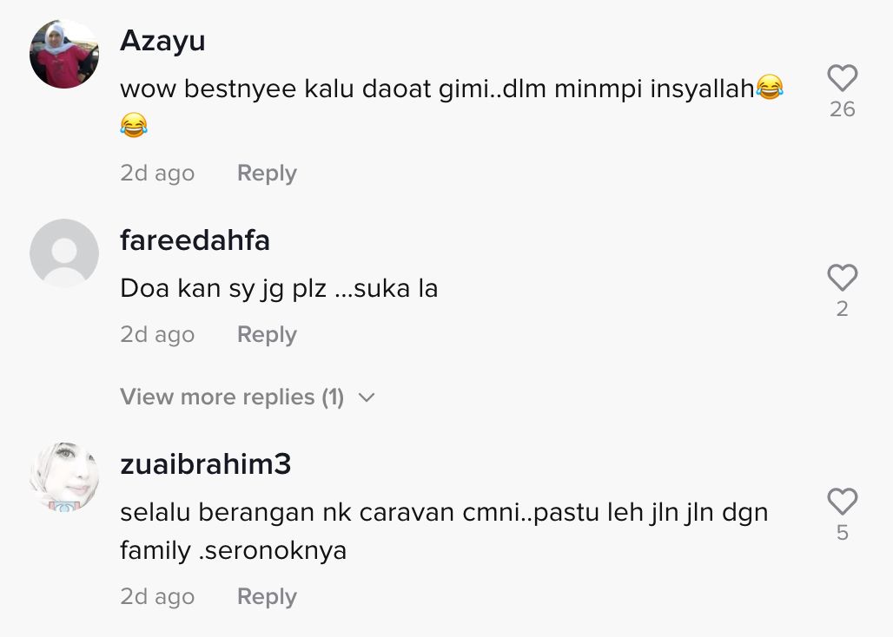This screenshot has height=637, width=893.
Task: Expand View more replies (1)
Action: click(248, 397)
